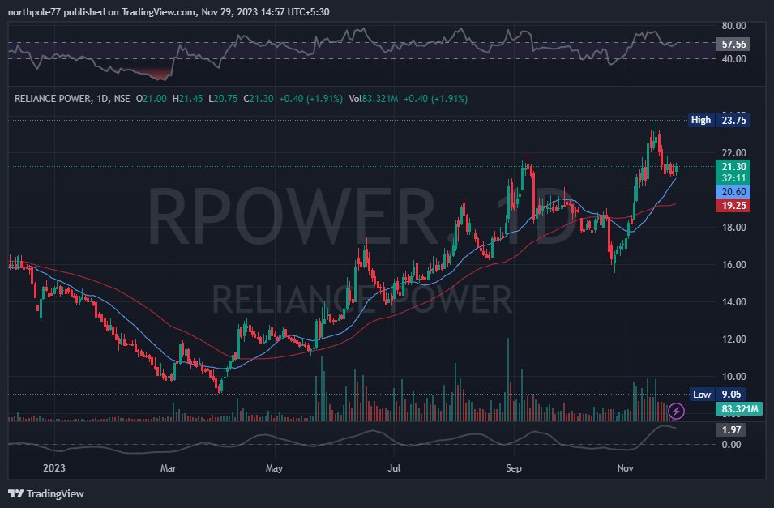Click the 40.00 level on the RSI axis

point(733,59)
